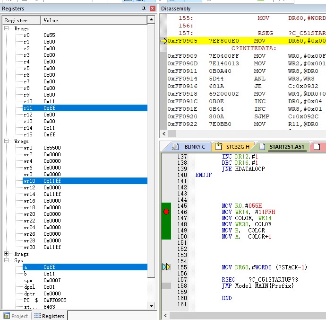Click the Disassembly panel title
This screenshot has height=320, width=326.
pos(176,9)
